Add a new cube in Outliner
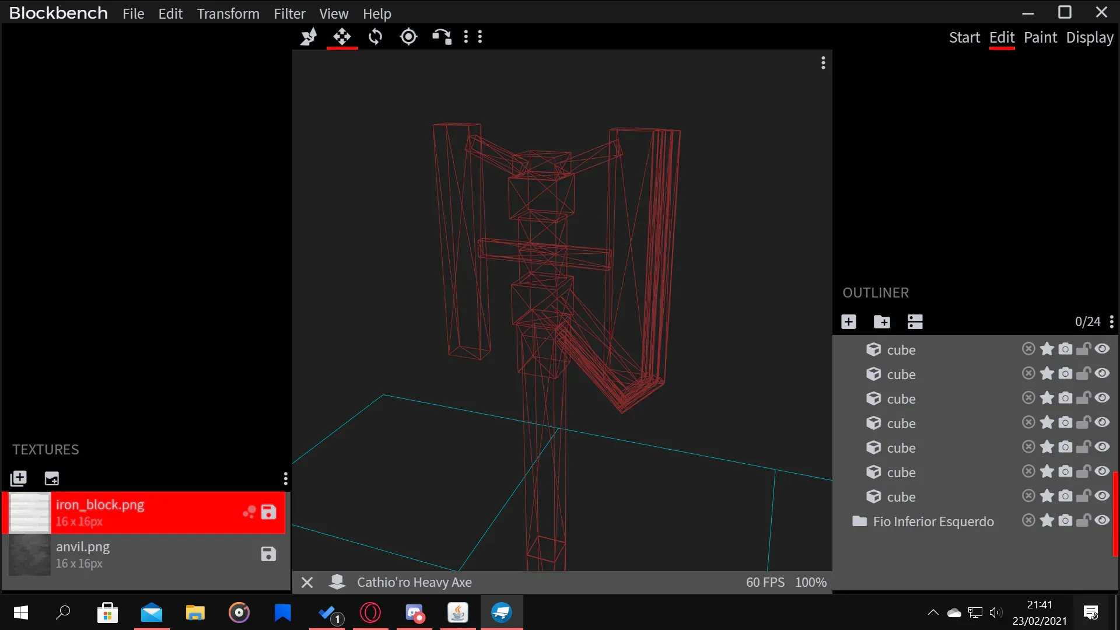 (849, 321)
